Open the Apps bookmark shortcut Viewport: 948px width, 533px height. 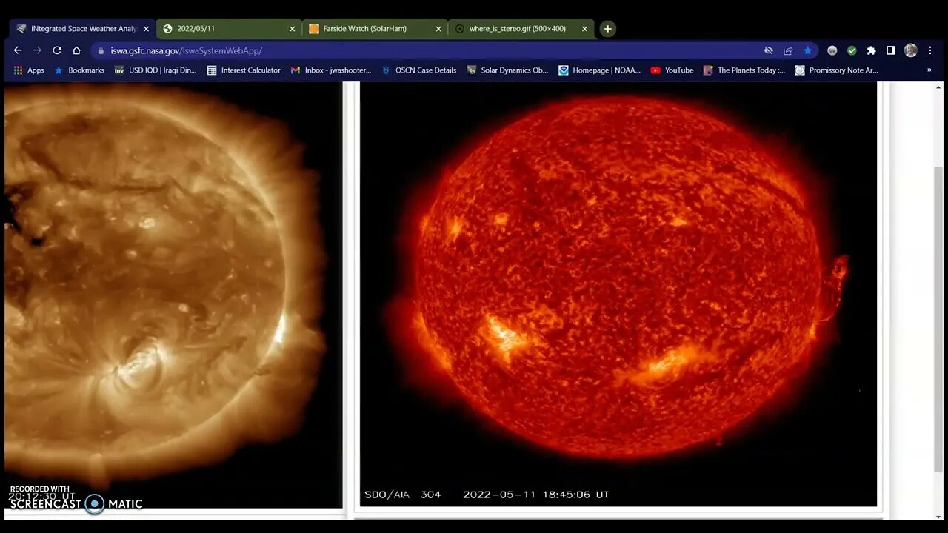(x=29, y=70)
